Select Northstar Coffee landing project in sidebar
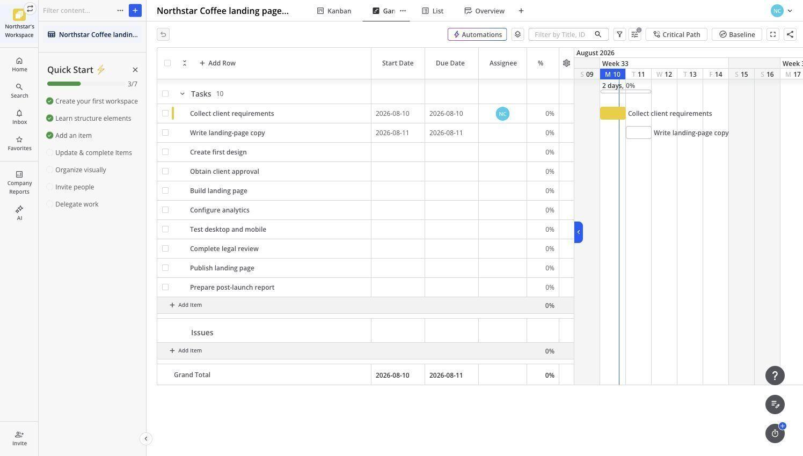The image size is (803, 456). point(92,34)
